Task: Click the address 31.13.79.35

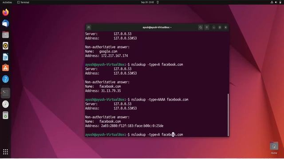Action: point(111,91)
